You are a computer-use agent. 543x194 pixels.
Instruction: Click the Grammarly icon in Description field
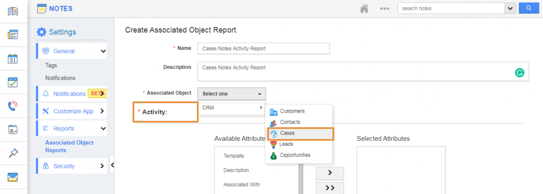click(x=519, y=73)
